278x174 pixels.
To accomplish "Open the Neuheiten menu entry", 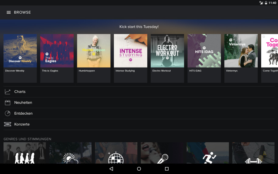I will tap(139, 103).
